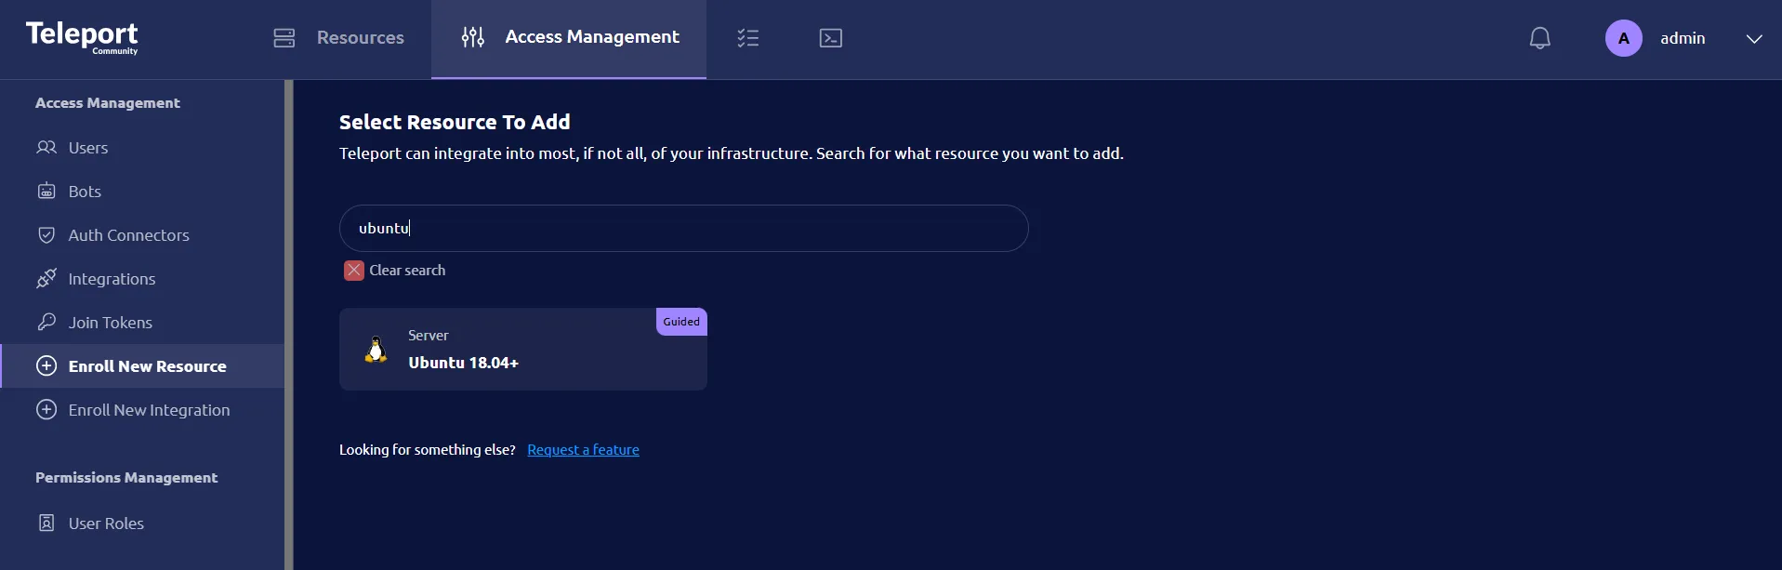Click the Select Resource To Add heading
The width and height of the screenshot is (1782, 570).
[455, 122]
